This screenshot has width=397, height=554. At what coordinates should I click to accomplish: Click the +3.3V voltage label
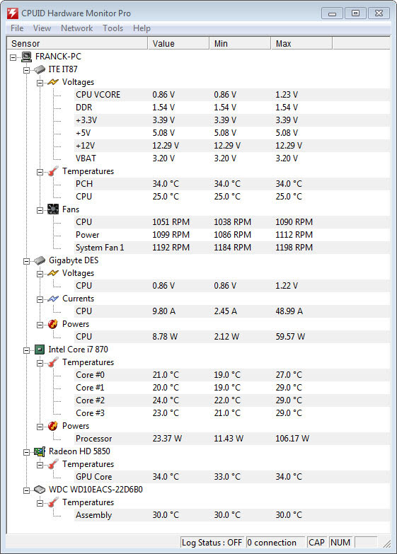86,120
